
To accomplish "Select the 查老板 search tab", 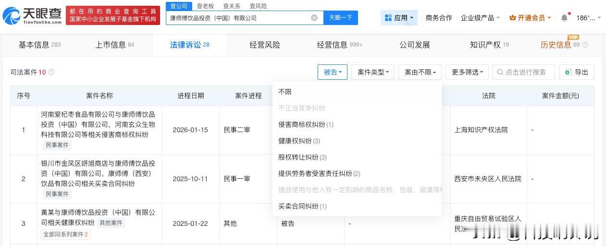I will pyautogui.click(x=205, y=6).
